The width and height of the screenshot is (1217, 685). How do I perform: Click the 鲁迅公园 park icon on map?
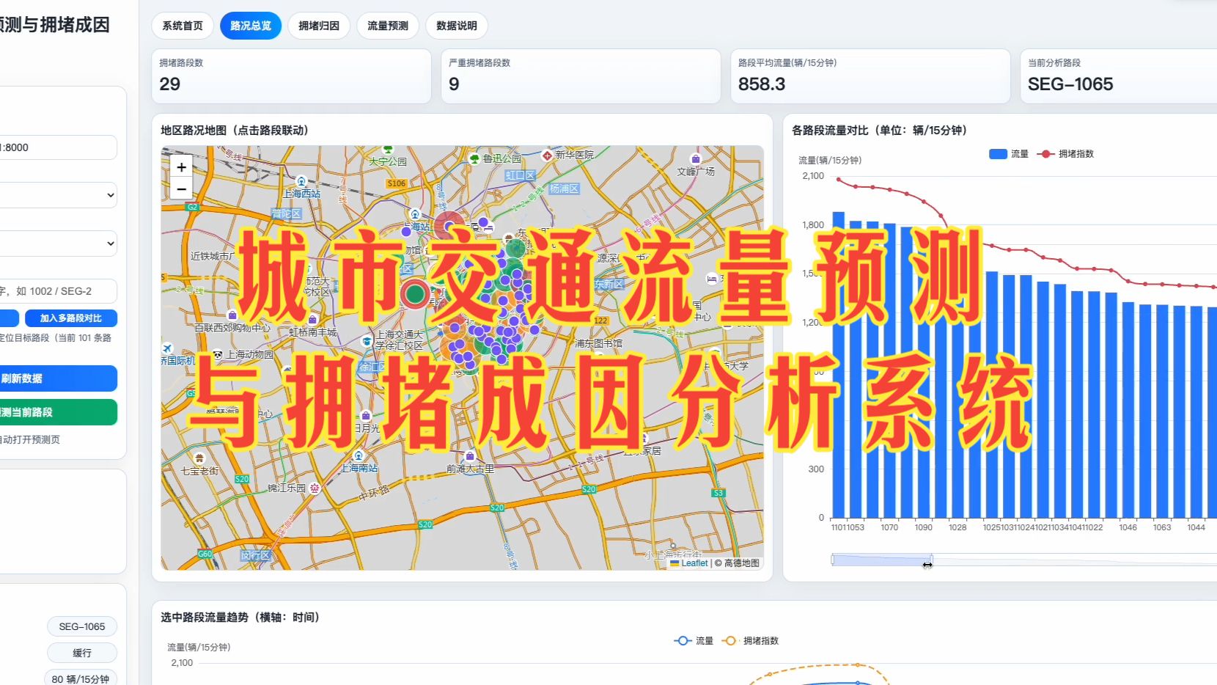click(474, 158)
